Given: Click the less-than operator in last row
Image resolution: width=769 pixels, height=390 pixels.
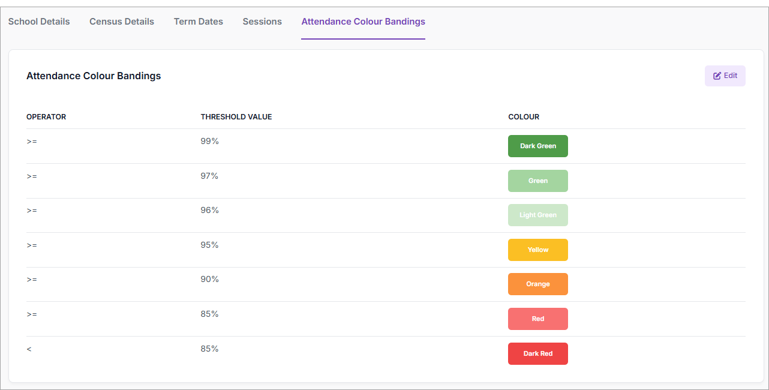Looking at the screenshot, I should click(x=29, y=349).
